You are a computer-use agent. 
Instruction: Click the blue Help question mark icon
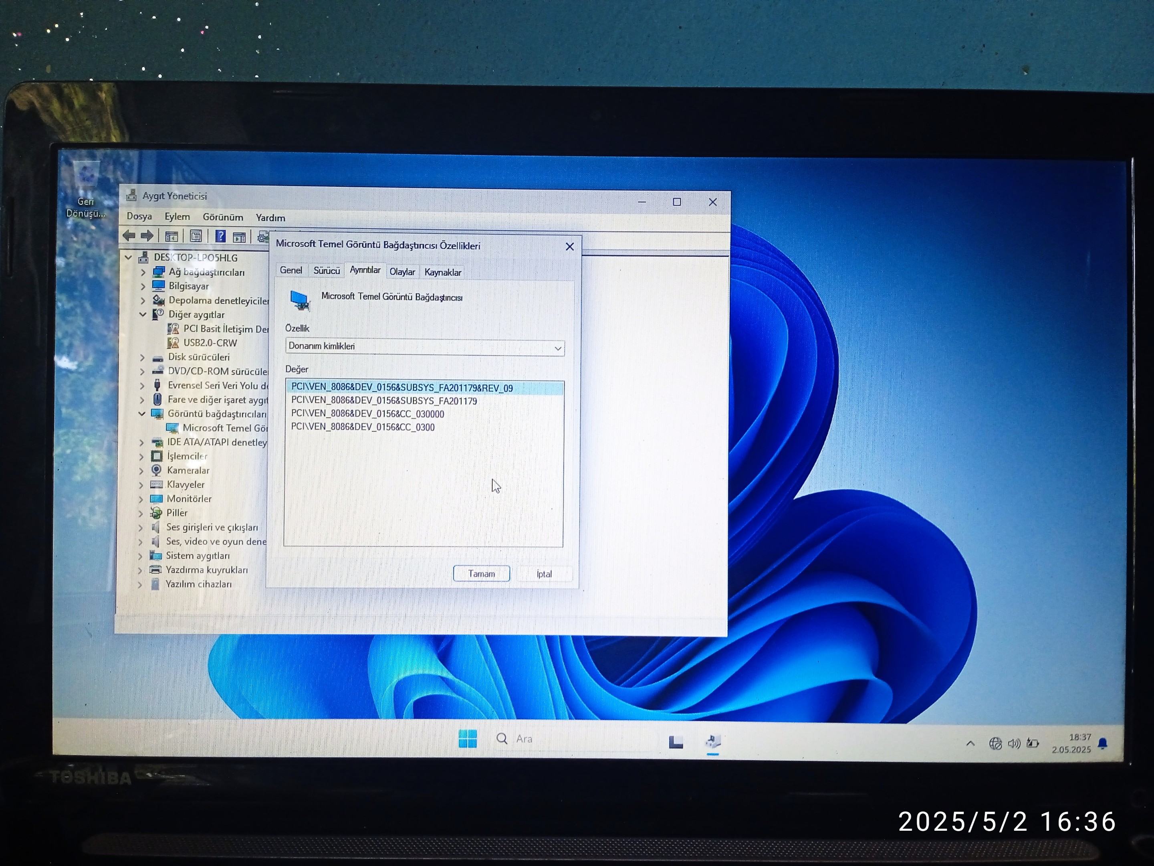pyautogui.click(x=221, y=237)
